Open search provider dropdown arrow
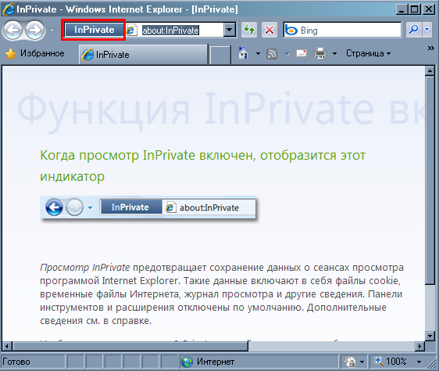The width and height of the screenshot is (439, 371). (427, 30)
